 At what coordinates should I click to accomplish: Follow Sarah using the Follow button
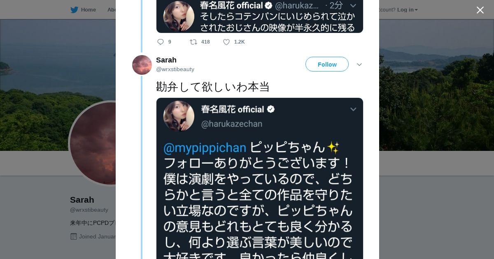[327, 65]
